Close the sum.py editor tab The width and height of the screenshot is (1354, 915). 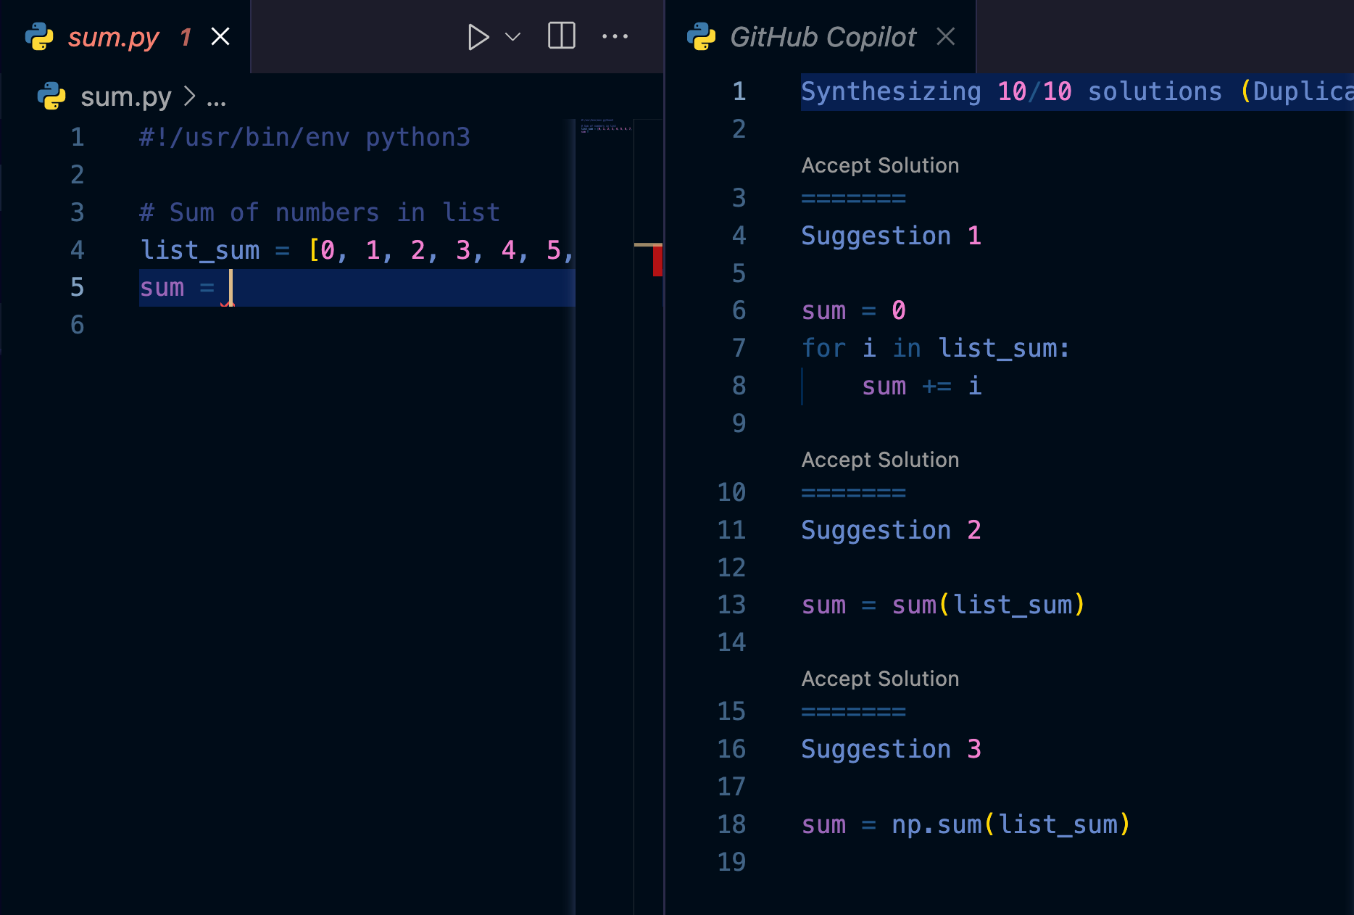[220, 36]
